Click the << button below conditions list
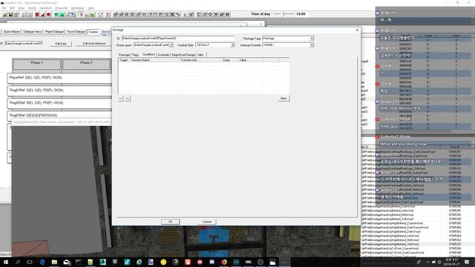Image resolution: width=475 pixels, height=267 pixels. [x=120, y=99]
